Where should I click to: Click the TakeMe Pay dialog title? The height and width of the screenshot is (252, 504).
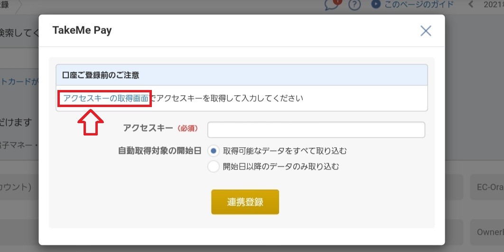click(82, 30)
